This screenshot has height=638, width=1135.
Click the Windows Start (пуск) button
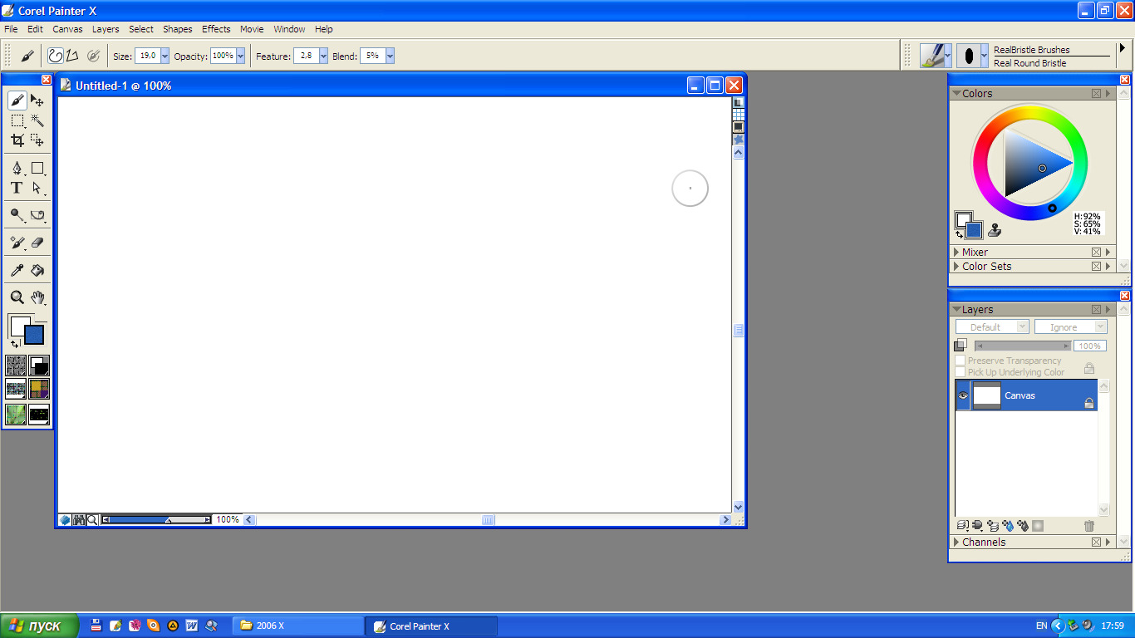(39, 626)
